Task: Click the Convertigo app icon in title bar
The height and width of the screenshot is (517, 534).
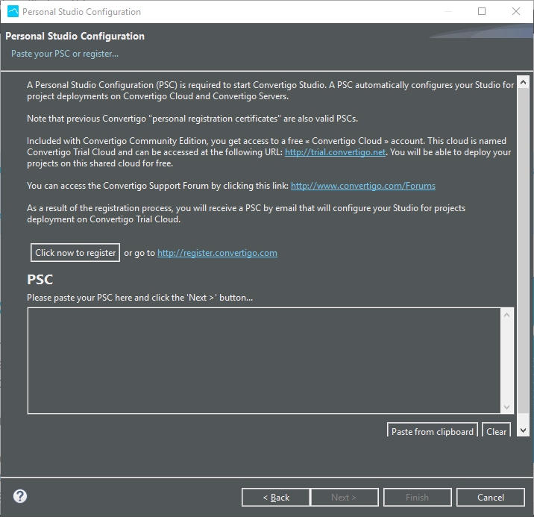Action: (13, 12)
